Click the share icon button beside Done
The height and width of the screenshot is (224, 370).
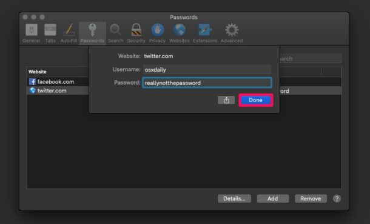click(x=226, y=100)
